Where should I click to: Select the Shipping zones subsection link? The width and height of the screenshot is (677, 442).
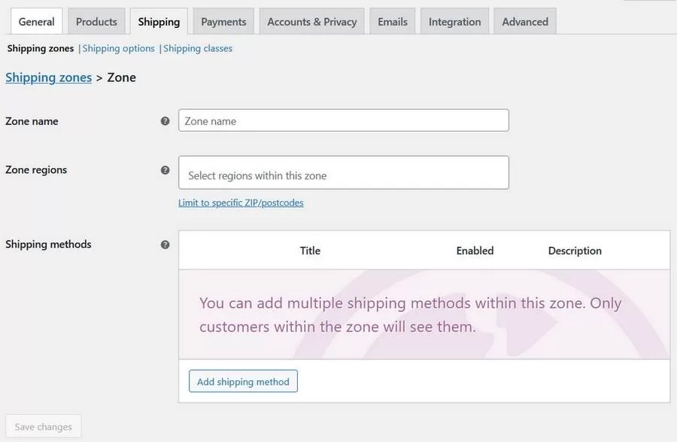41,48
